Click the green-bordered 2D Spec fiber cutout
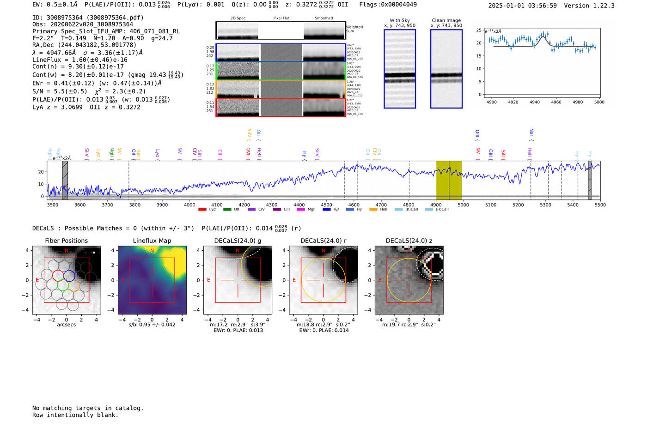This screenshot has width=647, height=440. [238, 71]
